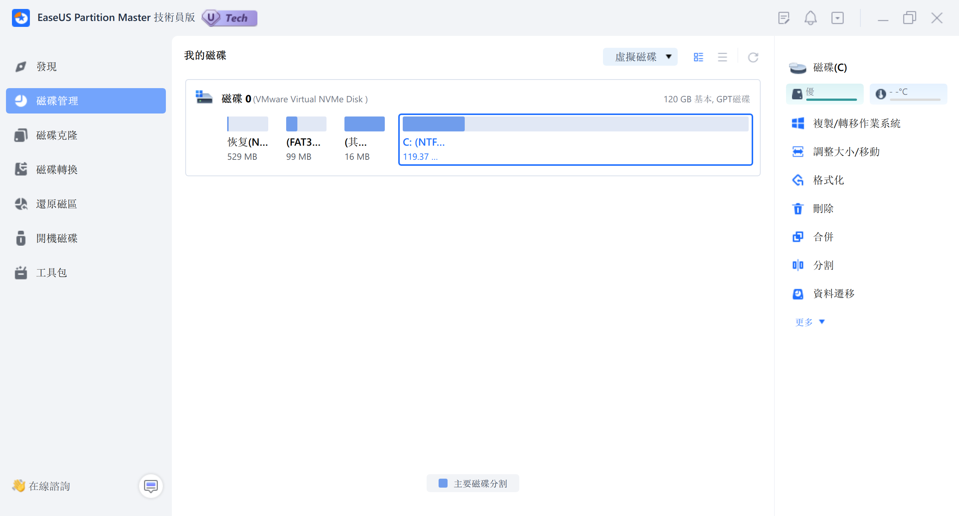The height and width of the screenshot is (516, 959).
Task: Open the notifications bell icon
Action: click(x=810, y=18)
